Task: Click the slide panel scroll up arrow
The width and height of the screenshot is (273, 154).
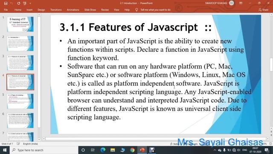Action: 39,15
